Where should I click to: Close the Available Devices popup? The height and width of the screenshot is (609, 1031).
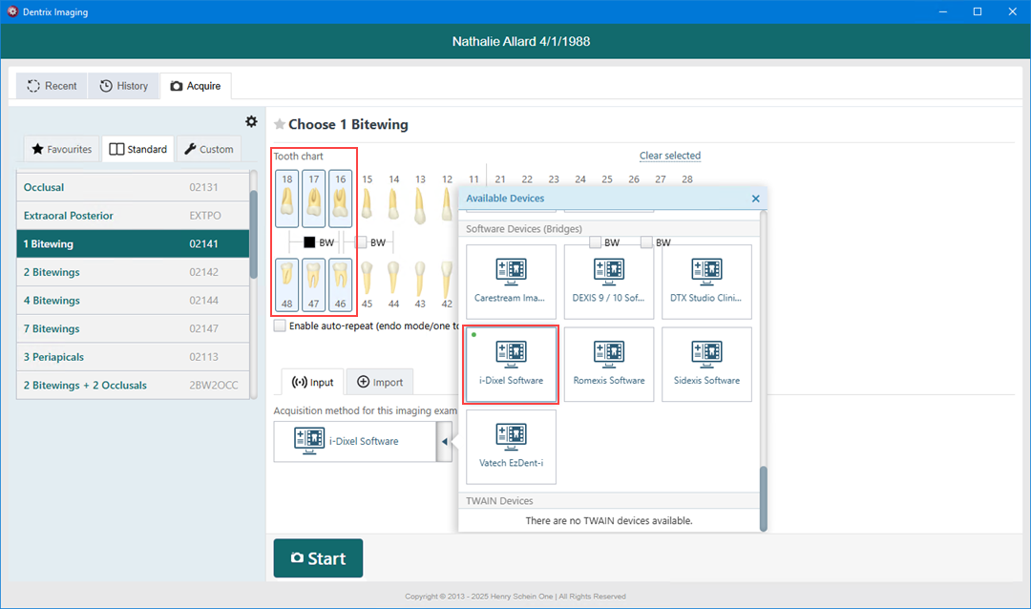(x=755, y=199)
